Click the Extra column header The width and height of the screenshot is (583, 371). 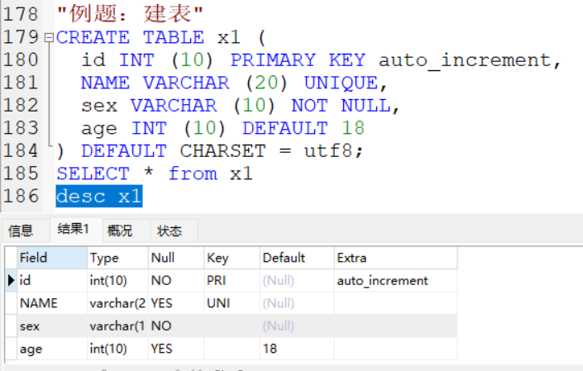(x=395, y=258)
